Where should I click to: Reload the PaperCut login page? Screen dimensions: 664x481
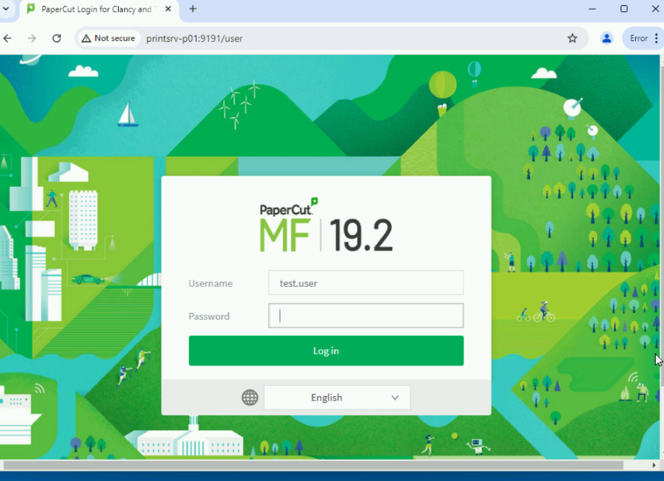click(56, 38)
